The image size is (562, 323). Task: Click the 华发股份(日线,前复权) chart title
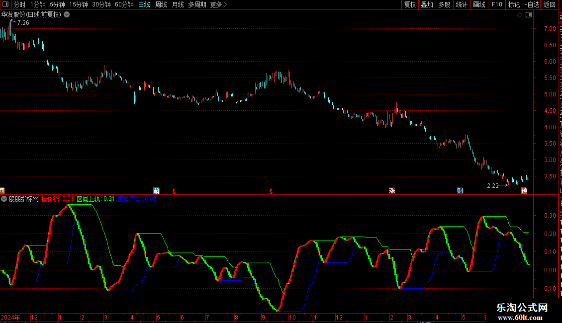pyautogui.click(x=31, y=15)
